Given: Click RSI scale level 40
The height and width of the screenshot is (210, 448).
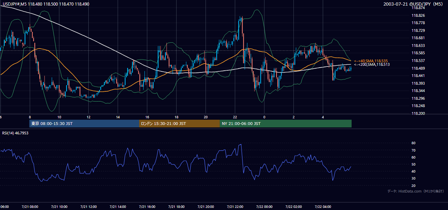Looking at the screenshot, I should (413, 171).
